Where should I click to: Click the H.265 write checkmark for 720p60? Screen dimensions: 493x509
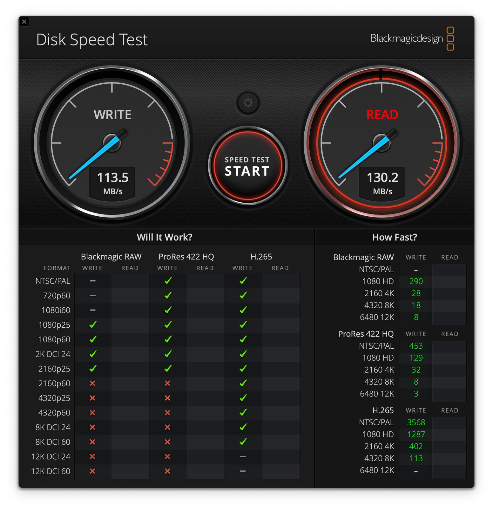243,296
